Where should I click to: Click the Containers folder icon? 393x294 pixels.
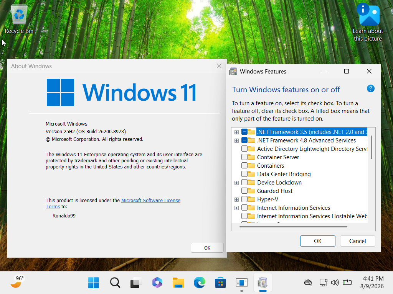(x=251, y=165)
